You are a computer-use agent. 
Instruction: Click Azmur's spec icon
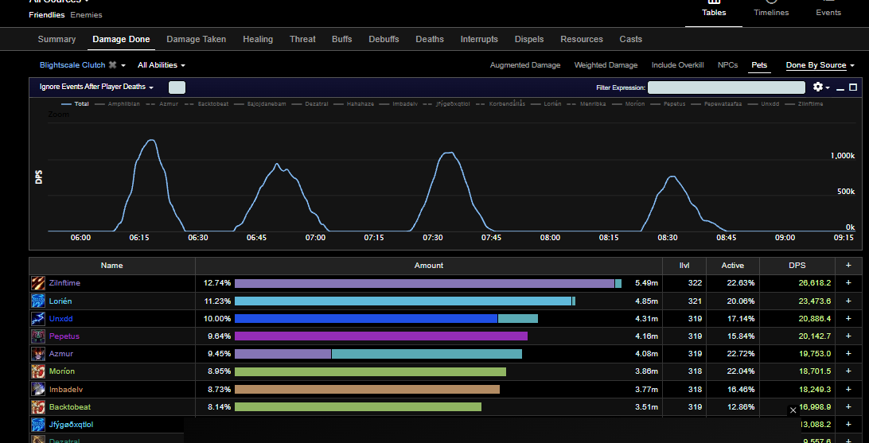click(x=37, y=354)
